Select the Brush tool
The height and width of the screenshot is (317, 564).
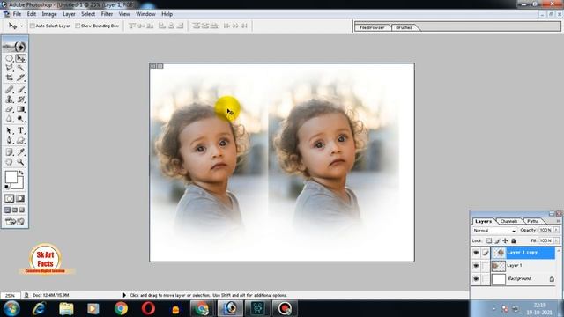click(20, 90)
